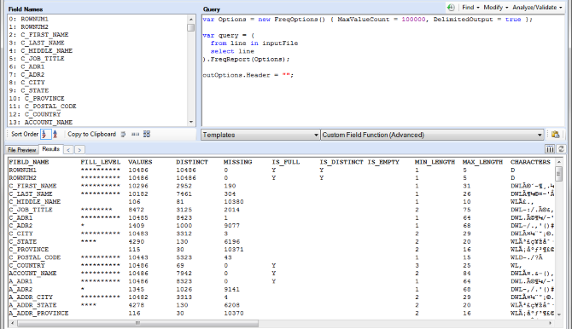This screenshot has height=329, width=572.
Task: Click up arrow of Field Names scrollbar
Action: point(191,19)
